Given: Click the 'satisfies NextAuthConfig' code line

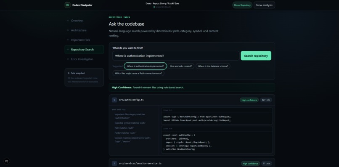Looking at the screenshot, I should pos(179,149).
